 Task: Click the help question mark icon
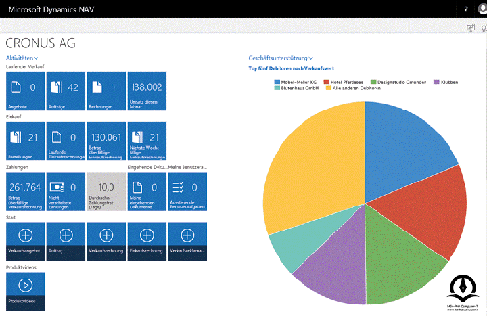pos(465,9)
